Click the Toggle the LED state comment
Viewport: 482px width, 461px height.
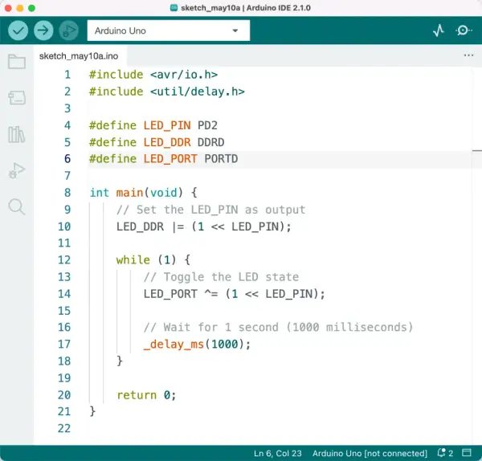[x=221, y=277]
